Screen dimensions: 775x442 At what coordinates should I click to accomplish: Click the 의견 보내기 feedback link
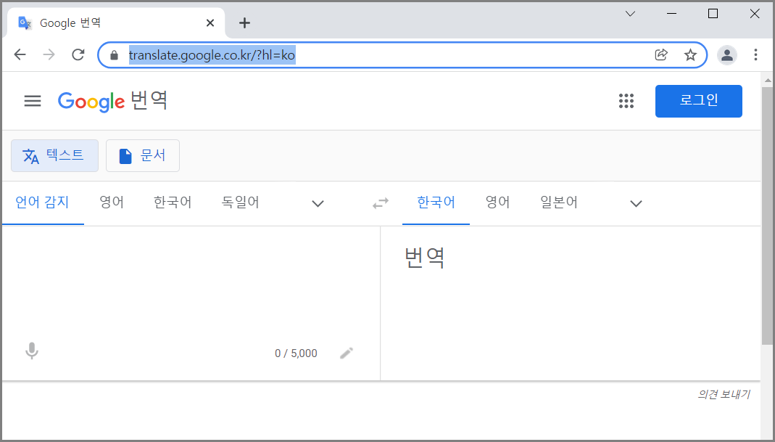coord(724,394)
